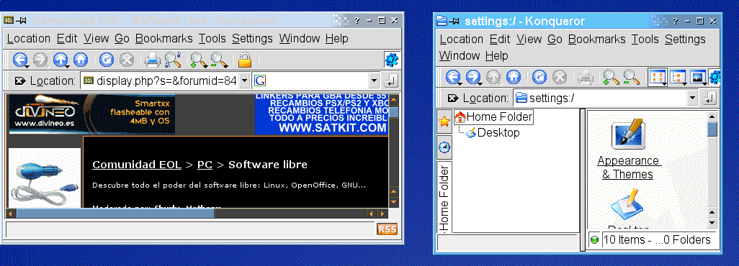Screen dimensions: 739x266
Task: Click Stop icon in Comunidad EOL window
Action: click(x=126, y=60)
